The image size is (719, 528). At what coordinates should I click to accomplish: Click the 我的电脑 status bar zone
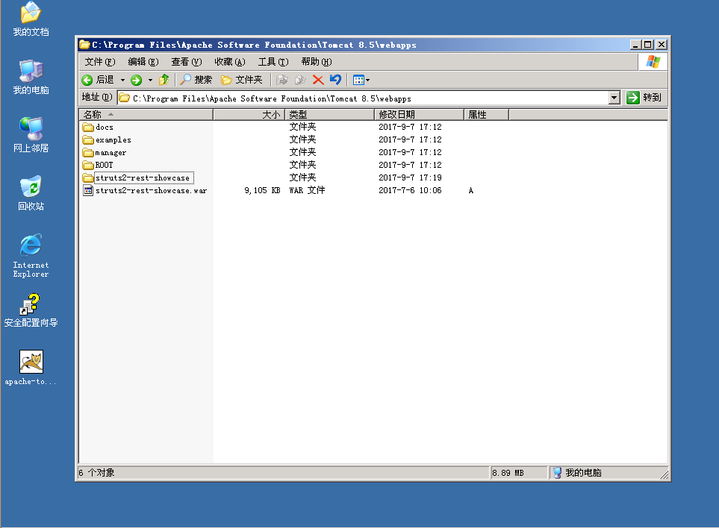coord(578,473)
